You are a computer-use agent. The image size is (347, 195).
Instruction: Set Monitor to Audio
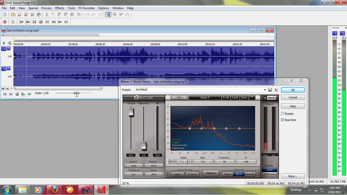click(x=269, y=170)
